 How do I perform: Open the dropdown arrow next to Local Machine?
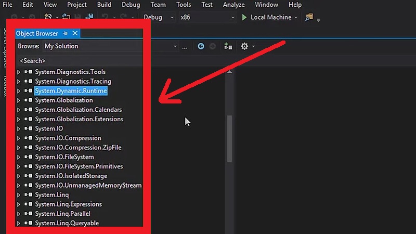pos(296,18)
